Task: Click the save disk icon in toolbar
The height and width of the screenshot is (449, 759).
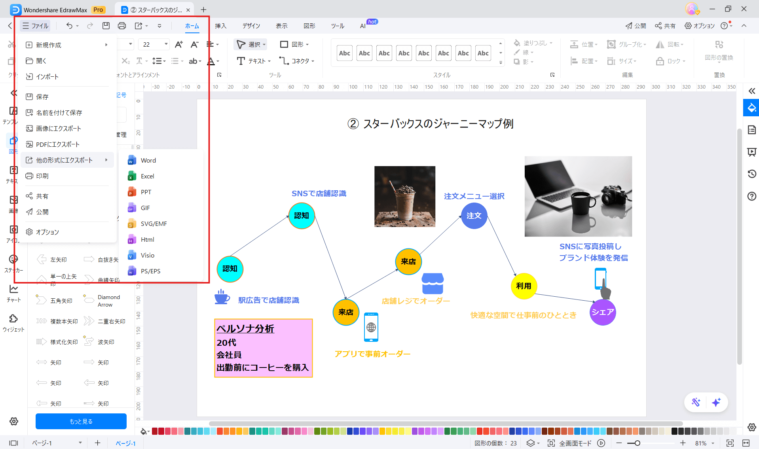Action: (106, 26)
